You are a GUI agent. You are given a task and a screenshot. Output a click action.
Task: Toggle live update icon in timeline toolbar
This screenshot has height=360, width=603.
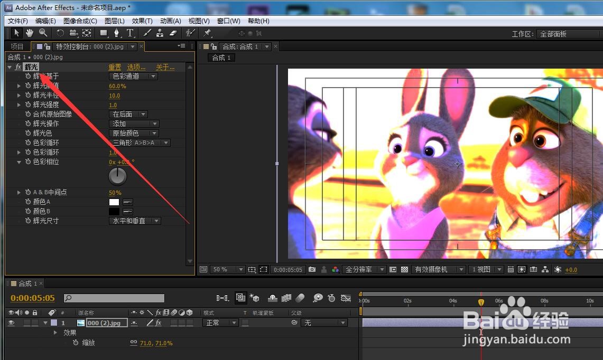[240, 297]
